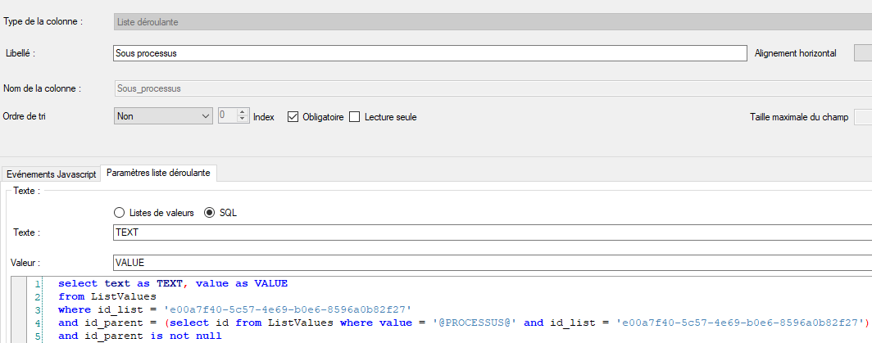872x343 pixels.
Task: Enable the Lecture seule checkbox
Action: tap(355, 117)
